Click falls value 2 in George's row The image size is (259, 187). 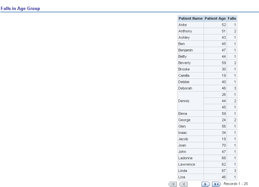(x=232, y=120)
